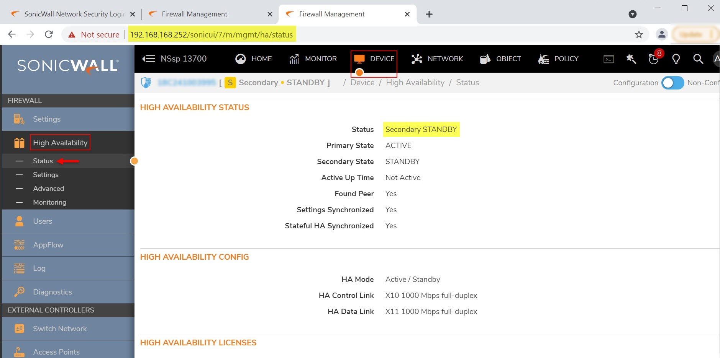This screenshot has height=358, width=720.
Task: Open the POLICY top menu
Action: point(558,59)
